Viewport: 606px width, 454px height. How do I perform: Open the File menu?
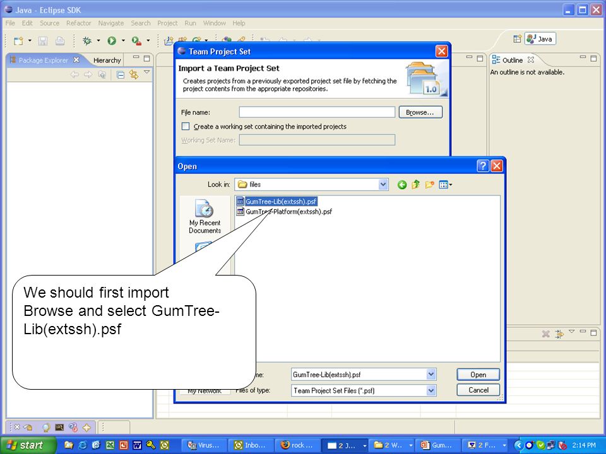[10, 23]
